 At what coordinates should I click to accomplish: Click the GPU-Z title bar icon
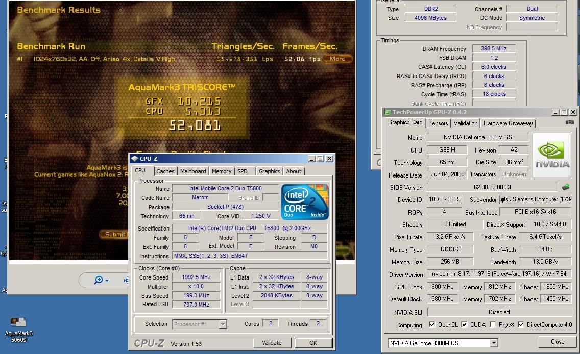(x=388, y=112)
